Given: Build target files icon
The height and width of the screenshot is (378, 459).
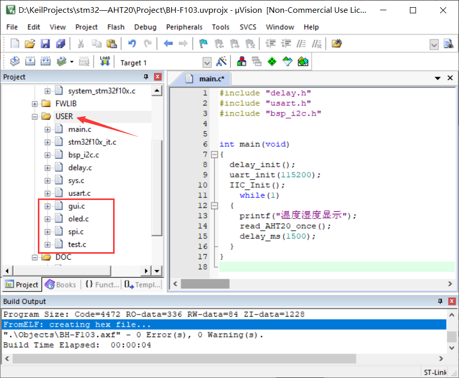Looking at the screenshot, I should [30, 61].
